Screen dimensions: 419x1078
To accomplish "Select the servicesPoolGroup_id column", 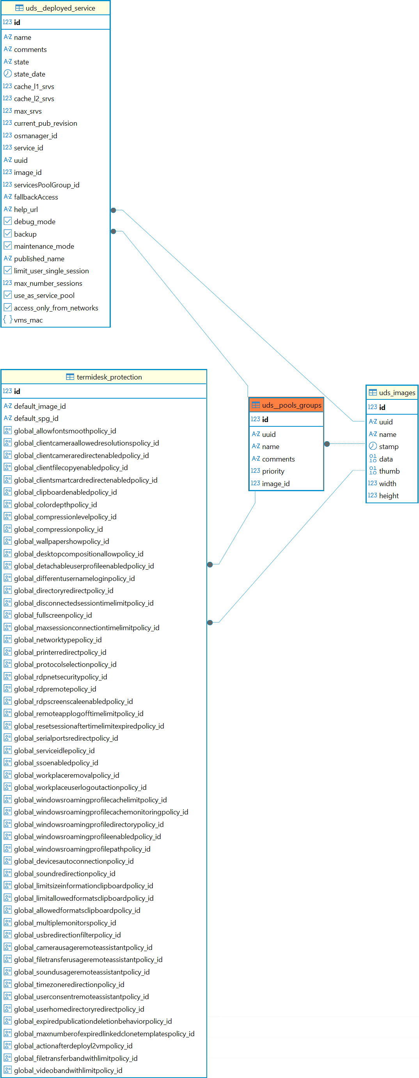I will coord(46,185).
